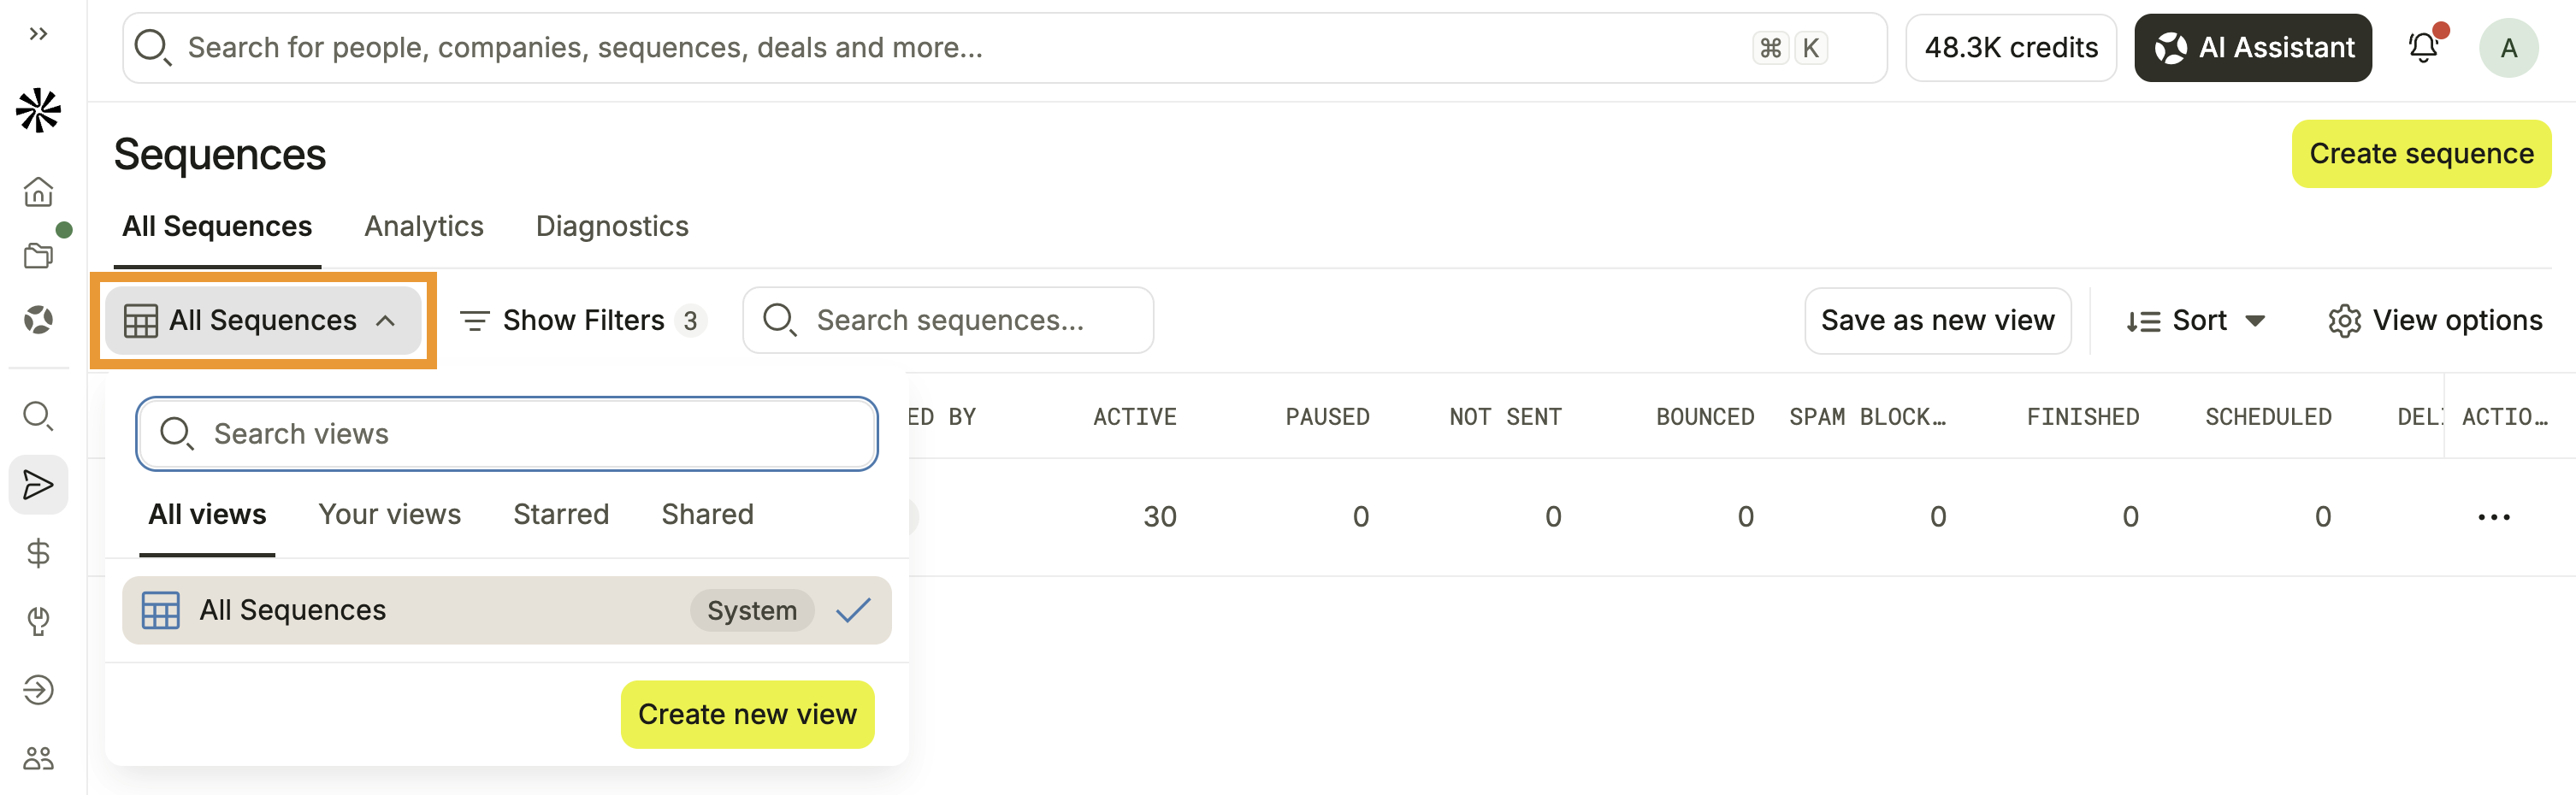Click the Search views input field
Image resolution: width=2576 pixels, height=795 pixels.
(x=507, y=433)
